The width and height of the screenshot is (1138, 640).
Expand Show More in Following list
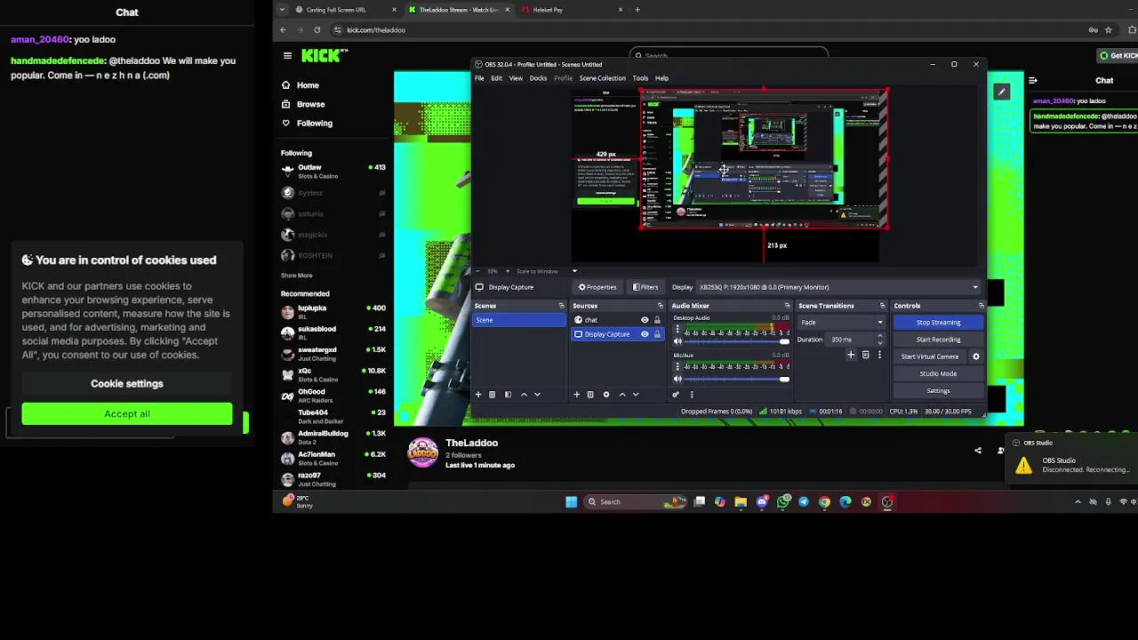click(296, 276)
